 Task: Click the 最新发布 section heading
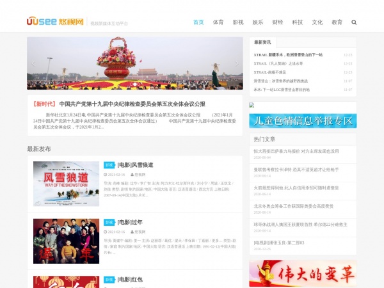point(39,149)
